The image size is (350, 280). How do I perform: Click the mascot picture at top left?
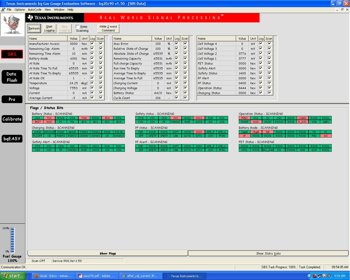tap(12, 24)
